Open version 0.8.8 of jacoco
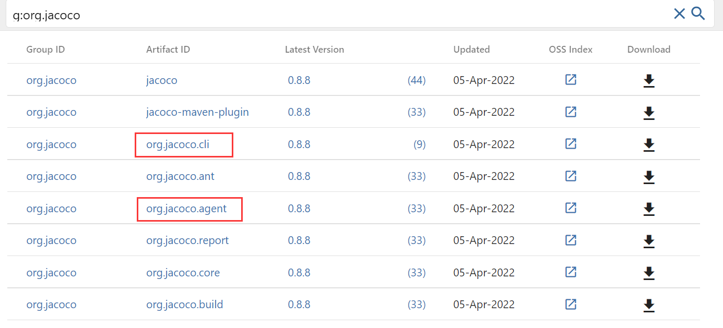723x328 pixels. 299,80
